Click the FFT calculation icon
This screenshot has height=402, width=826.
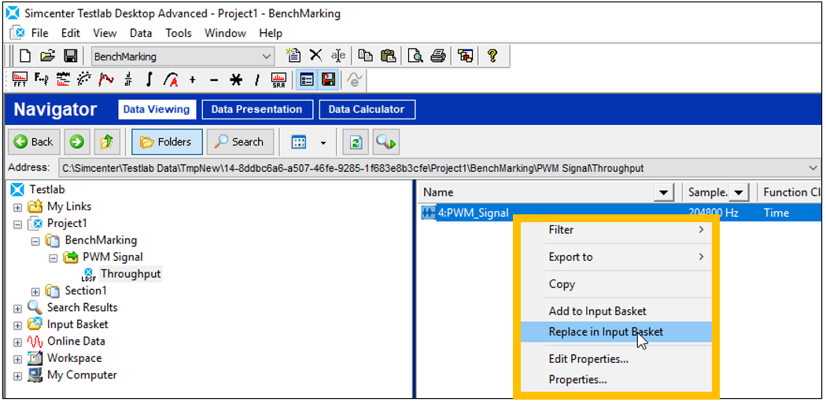[x=20, y=80]
